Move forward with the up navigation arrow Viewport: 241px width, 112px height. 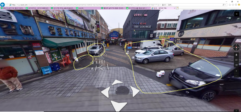[x=117, y=82]
